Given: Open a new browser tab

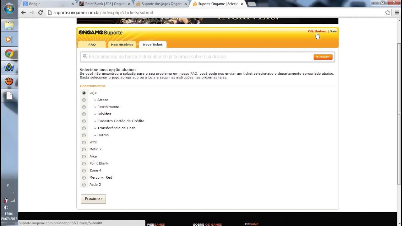Looking at the screenshot, I should [x=252, y=4].
